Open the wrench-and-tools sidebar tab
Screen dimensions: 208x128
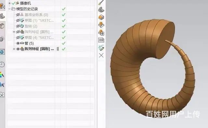[2, 95]
